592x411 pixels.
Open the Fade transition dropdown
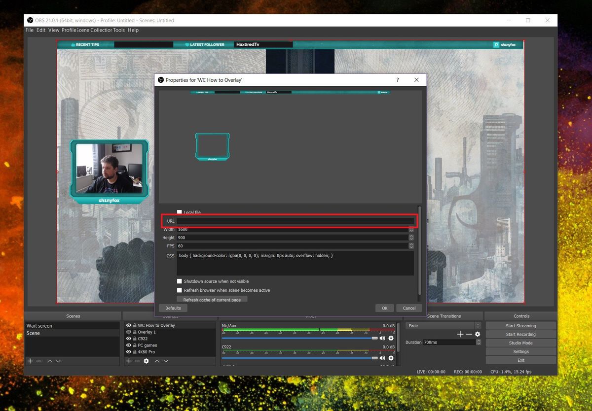coord(442,325)
